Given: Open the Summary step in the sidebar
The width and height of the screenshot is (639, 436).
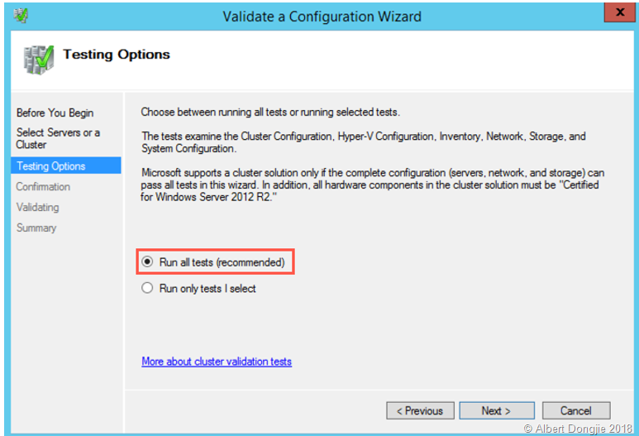Looking at the screenshot, I should 36,228.
